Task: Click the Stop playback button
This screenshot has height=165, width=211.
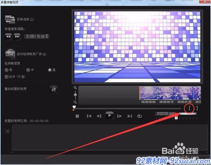Action: coord(77,116)
